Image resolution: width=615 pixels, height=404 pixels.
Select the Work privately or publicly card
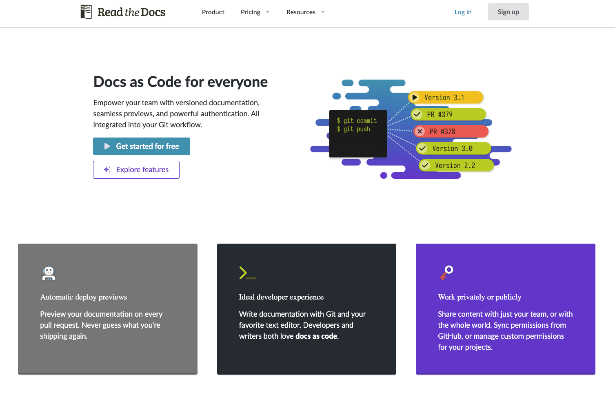(505, 309)
